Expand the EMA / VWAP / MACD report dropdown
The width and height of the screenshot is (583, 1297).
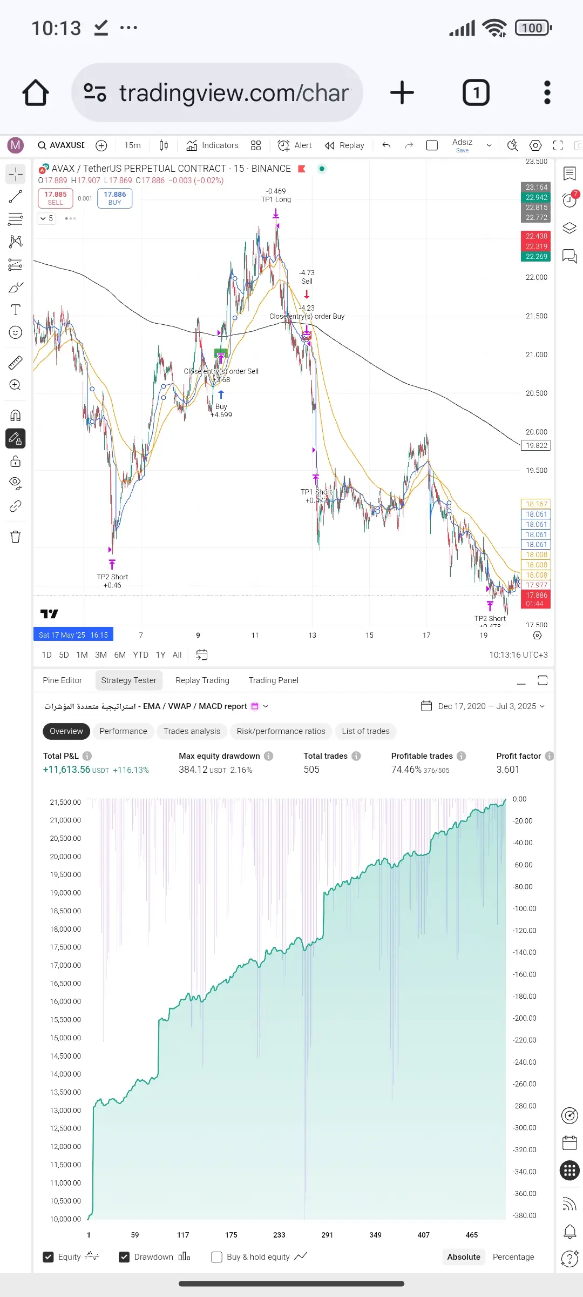[x=266, y=706]
